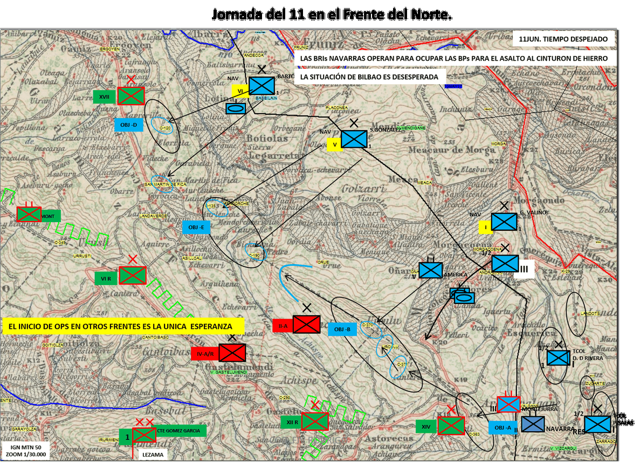
Task: Click the TCOL D. Rivera blue unit symbol
Action: pos(558,358)
